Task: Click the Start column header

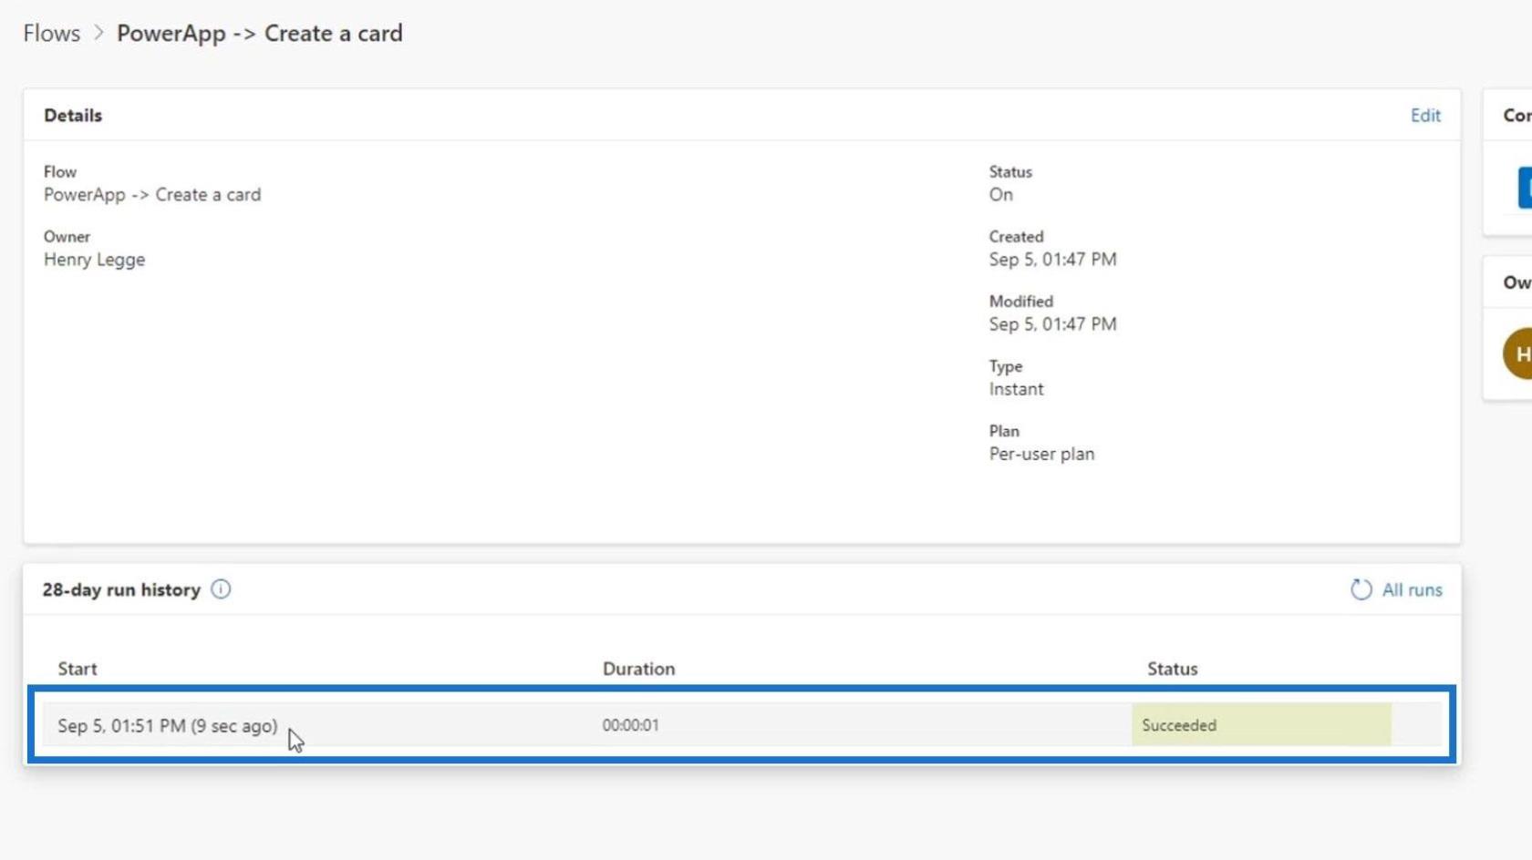Action: point(78,669)
